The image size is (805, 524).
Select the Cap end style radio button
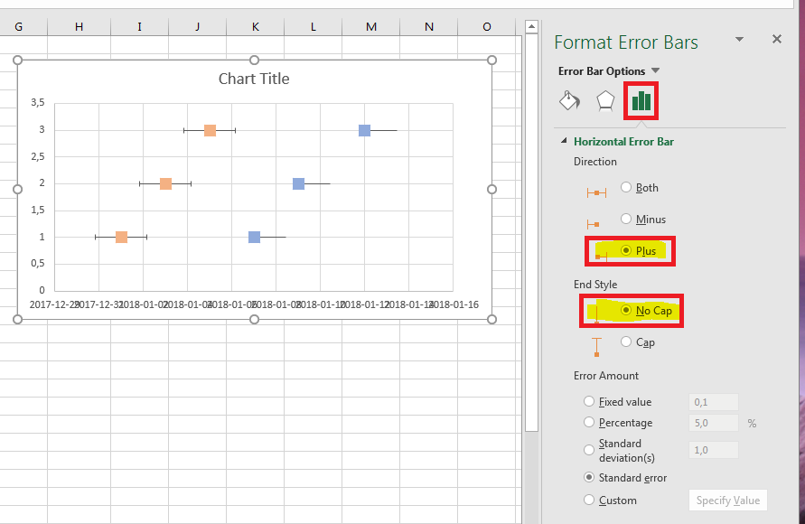click(x=626, y=342)
